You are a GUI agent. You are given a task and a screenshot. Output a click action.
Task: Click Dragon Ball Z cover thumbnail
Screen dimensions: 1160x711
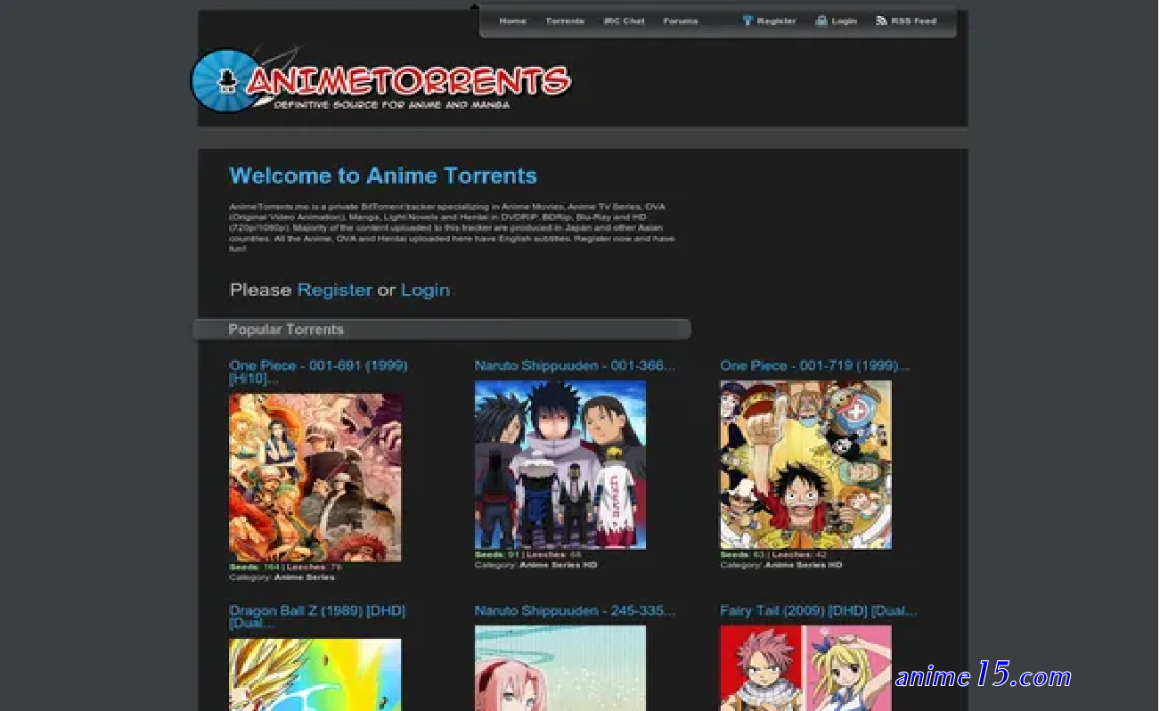tap(315, 674)
